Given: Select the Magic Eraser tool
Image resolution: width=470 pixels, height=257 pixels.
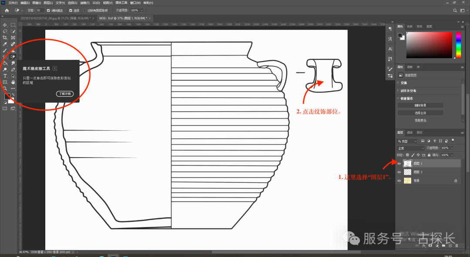Looking at the screenshot, I should (x=13, y=56).
